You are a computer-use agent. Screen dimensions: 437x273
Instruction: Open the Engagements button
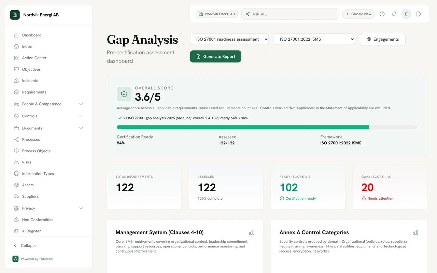click(382, 39)
